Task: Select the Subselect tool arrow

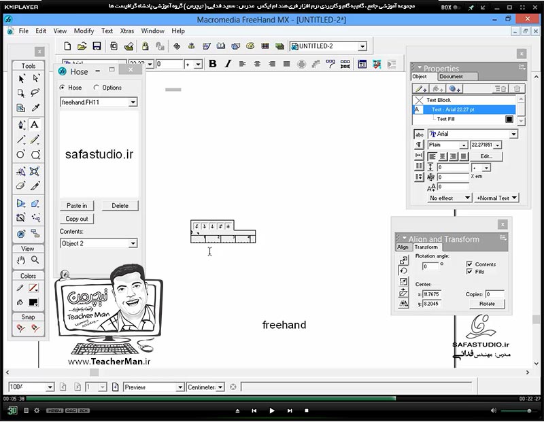Action: [35, 79]
